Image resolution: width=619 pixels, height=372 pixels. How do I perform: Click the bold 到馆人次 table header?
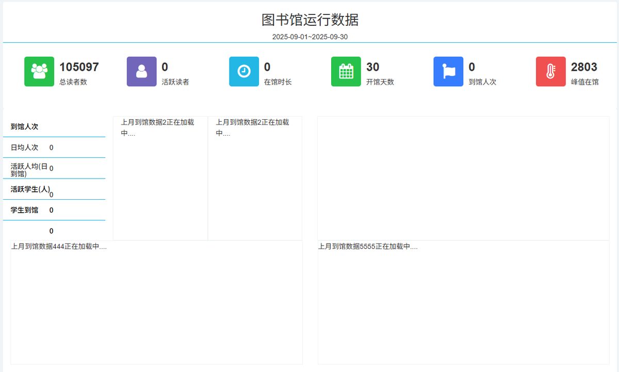24,126
